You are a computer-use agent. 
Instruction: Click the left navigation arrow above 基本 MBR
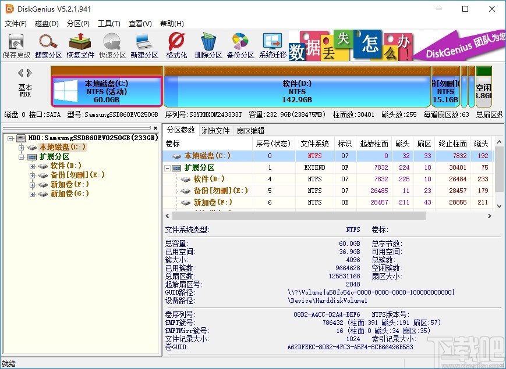(19, 73)
